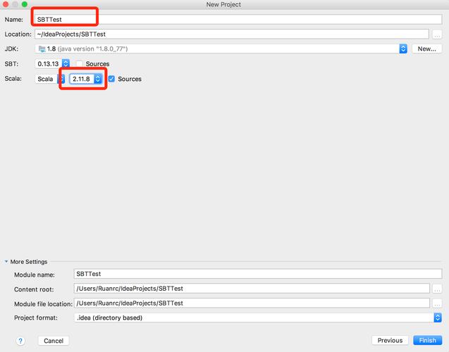Click the green zoom window button

point(25,4)
